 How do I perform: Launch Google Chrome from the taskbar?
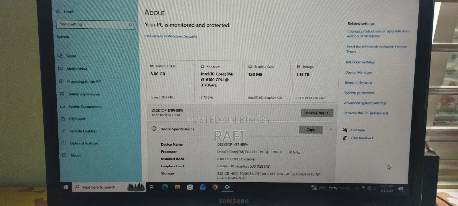pos(215,187)
